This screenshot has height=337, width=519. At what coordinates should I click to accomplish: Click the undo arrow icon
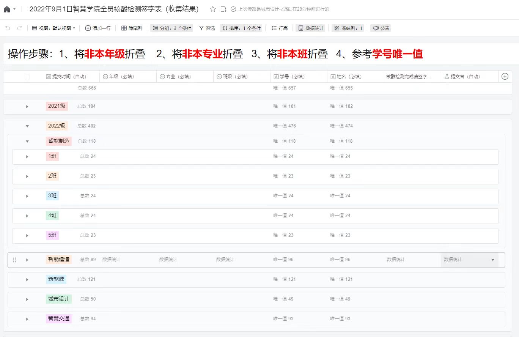(8, 28)
